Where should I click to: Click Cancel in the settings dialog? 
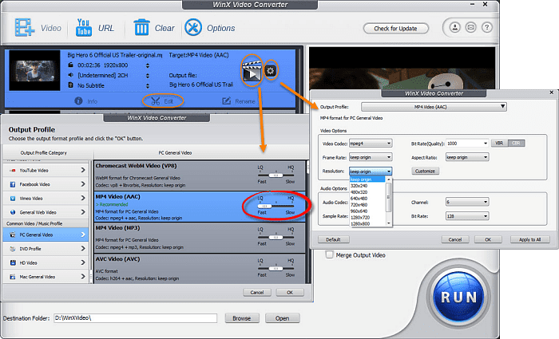tap(455, 239)
